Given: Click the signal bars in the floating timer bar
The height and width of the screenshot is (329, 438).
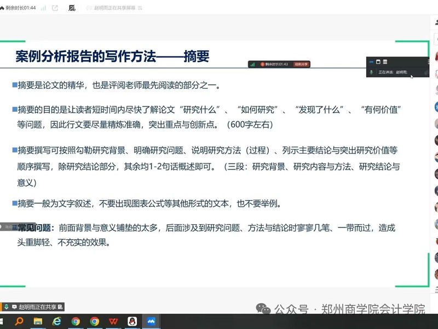Looking at the screenshot, I should 252,64.
